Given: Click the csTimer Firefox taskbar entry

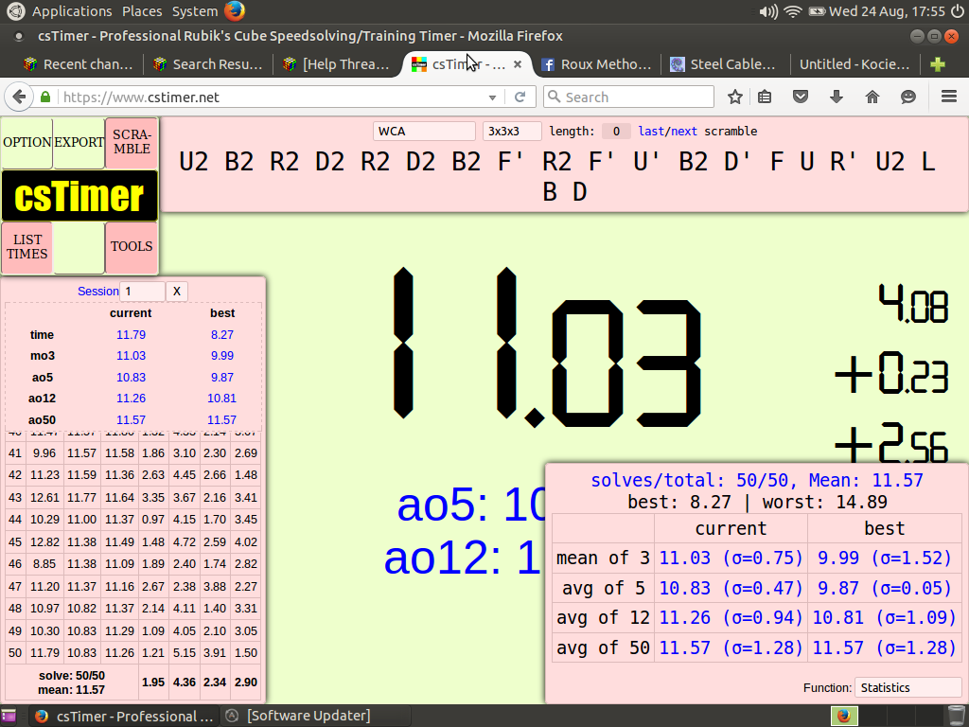Looking at the screenshot, I should point(124,716).
